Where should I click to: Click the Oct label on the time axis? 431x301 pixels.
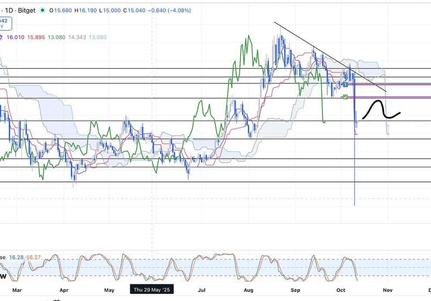click(x=341, y=290)
